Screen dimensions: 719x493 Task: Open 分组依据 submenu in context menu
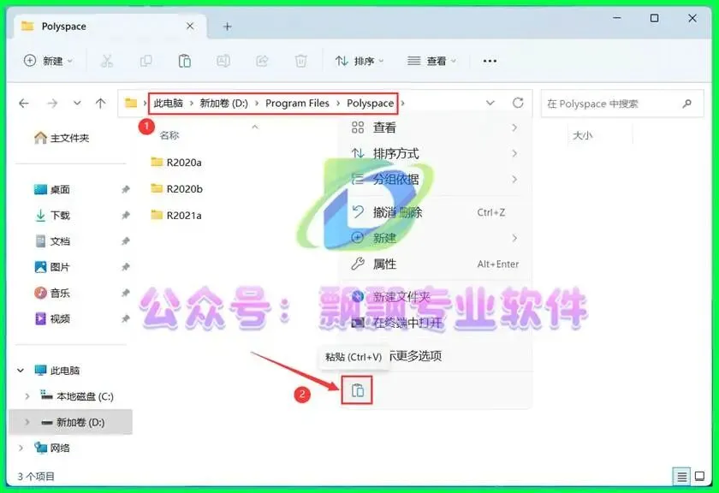435,179
